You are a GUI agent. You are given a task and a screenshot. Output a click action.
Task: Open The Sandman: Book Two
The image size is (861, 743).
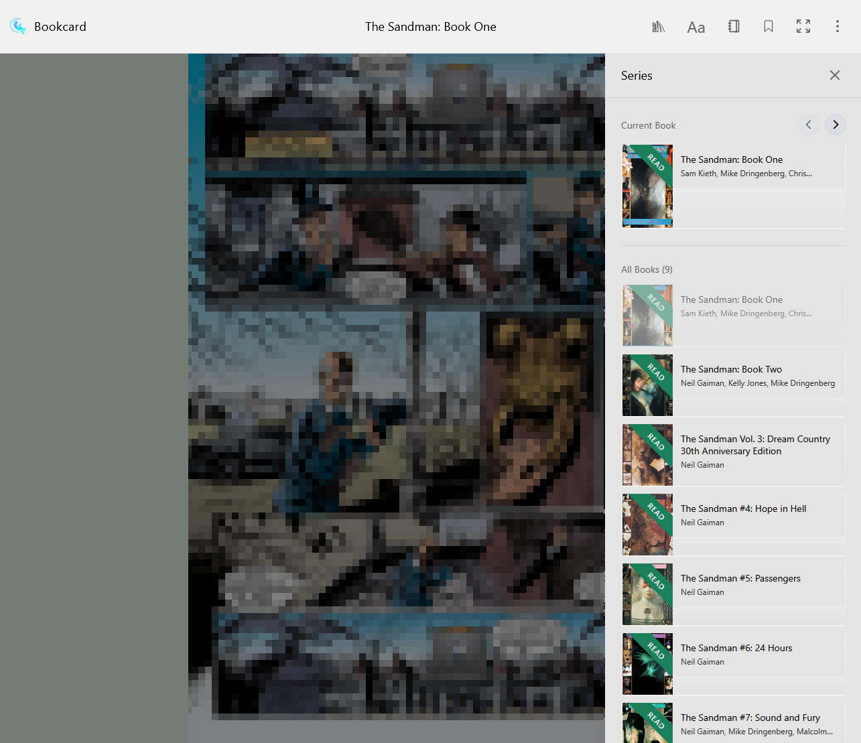click(731, 369)
